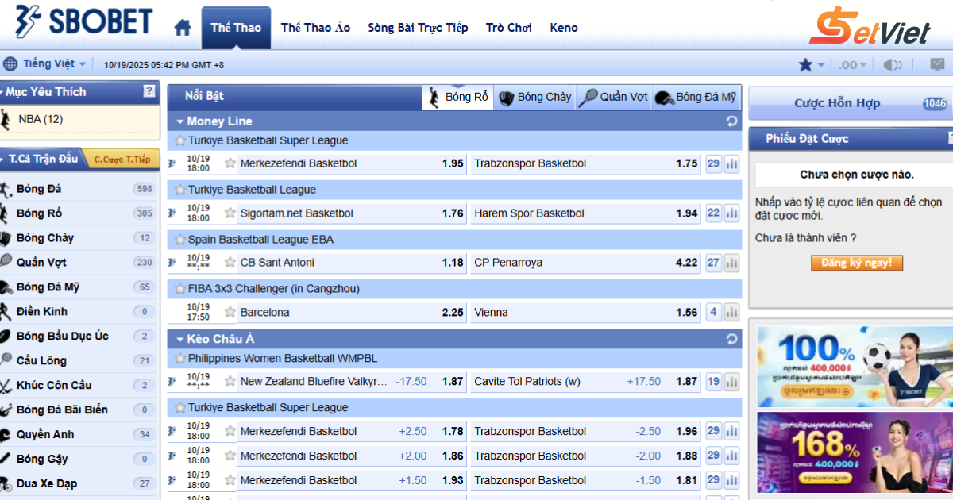Select Bóng Đá in sports list
The height and width of the screenshot is (500, 953).
39,189
